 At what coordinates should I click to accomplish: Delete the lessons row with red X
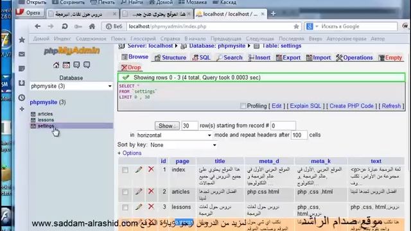(151, 207)
